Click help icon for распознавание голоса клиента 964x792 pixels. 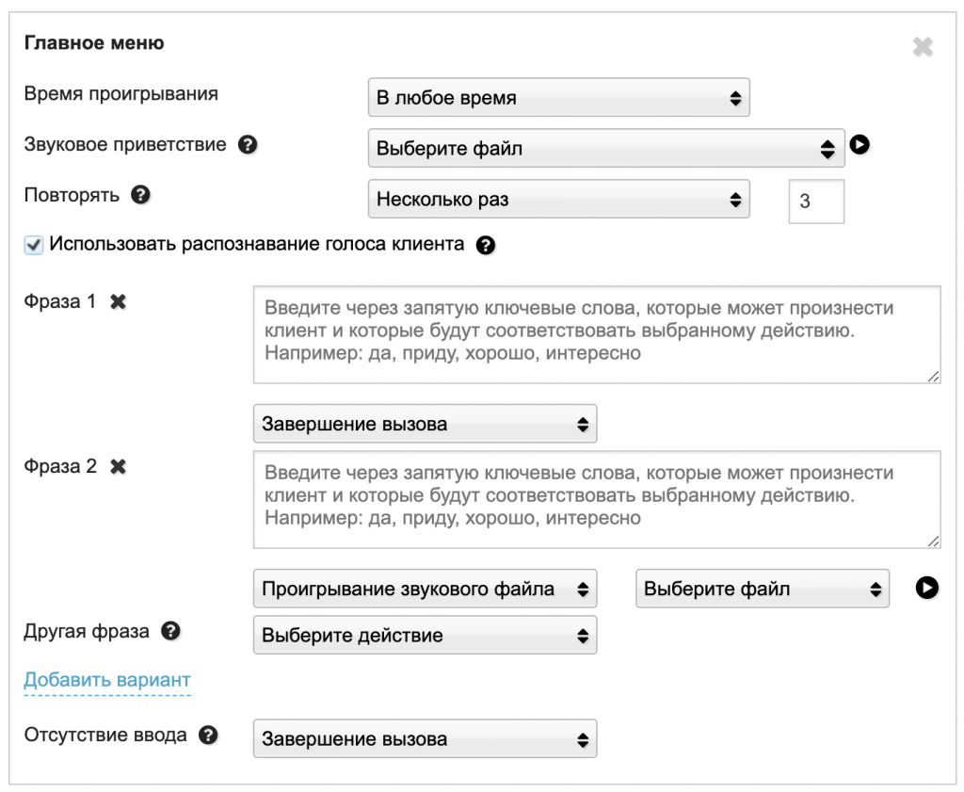[486, 246]
